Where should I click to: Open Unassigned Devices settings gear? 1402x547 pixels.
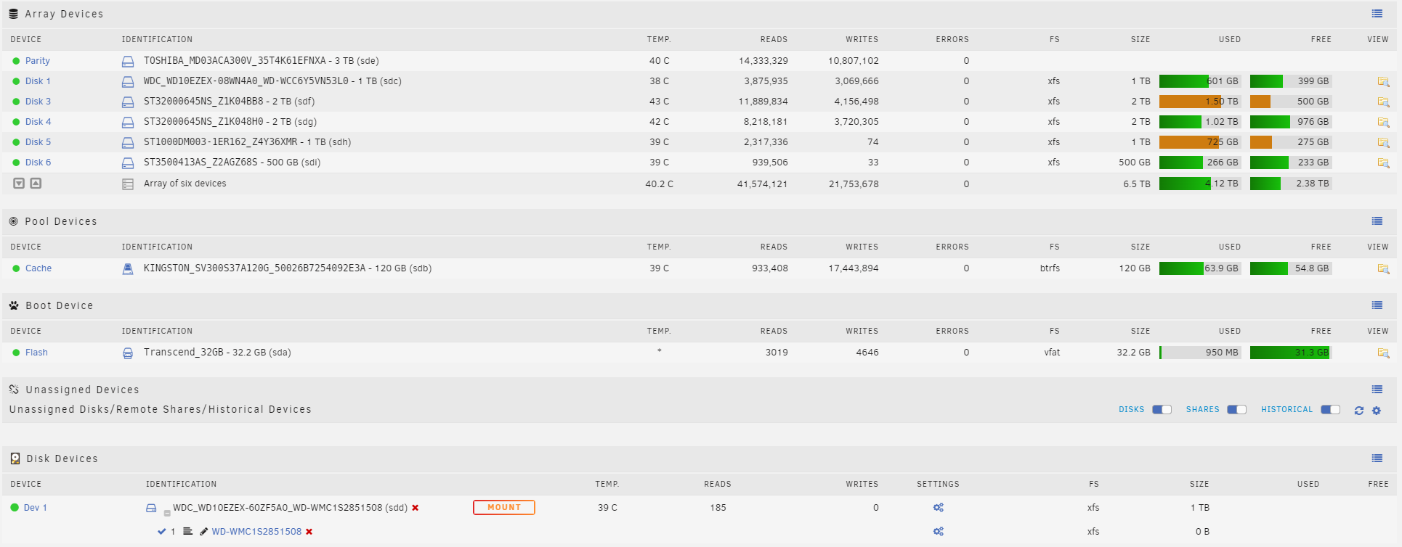1376,411
